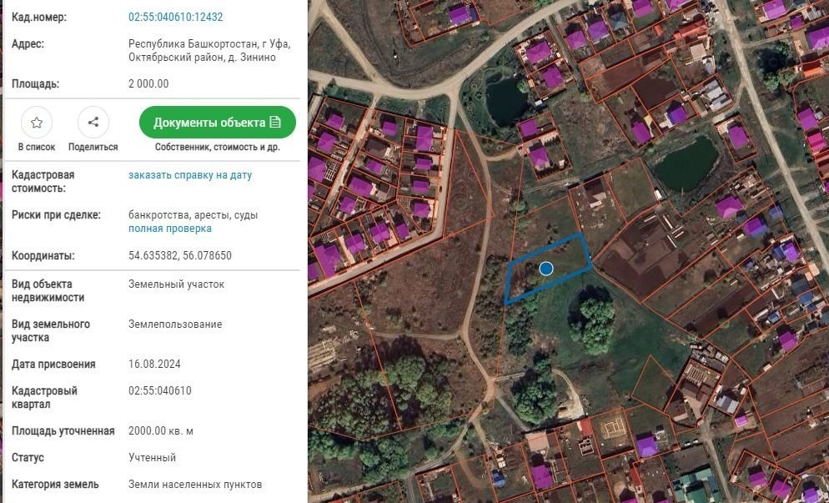This screenshot has width=829, height=503.
Task: Click the small pond near the top road
Action: point(505,98)
